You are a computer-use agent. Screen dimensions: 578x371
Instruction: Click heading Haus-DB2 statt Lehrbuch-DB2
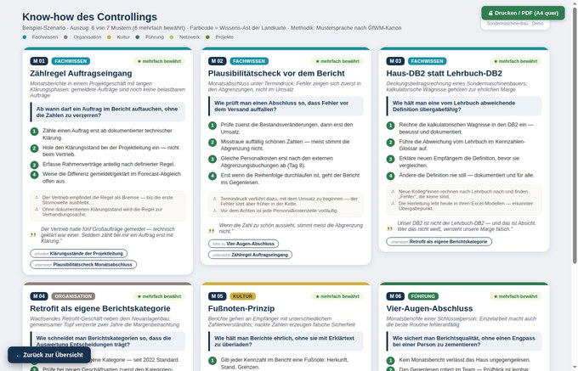pos(444,73)
